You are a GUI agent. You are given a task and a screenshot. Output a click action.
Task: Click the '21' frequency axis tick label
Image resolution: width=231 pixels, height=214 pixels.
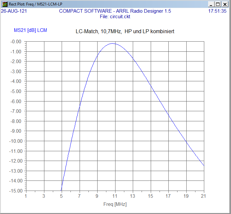click(204, 196)
